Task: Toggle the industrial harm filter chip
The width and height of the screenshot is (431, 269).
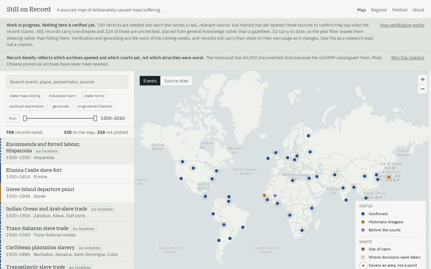Action: [62, 96]
